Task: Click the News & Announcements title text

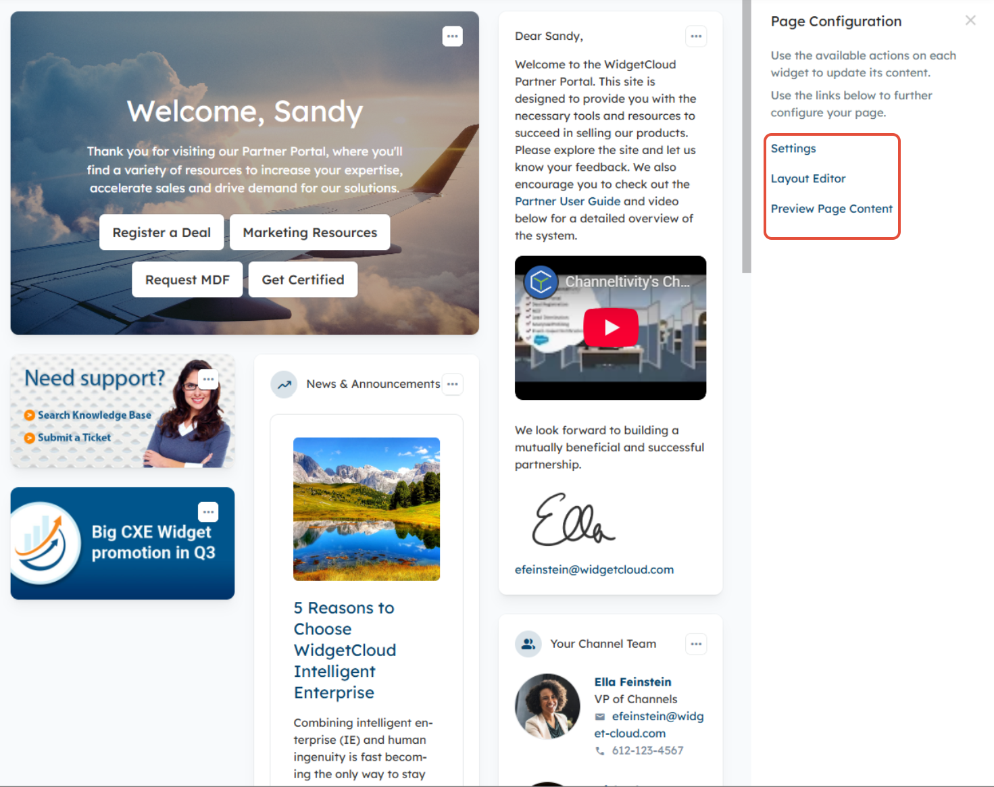Action: pyautogui.click(x=373, y=384)
